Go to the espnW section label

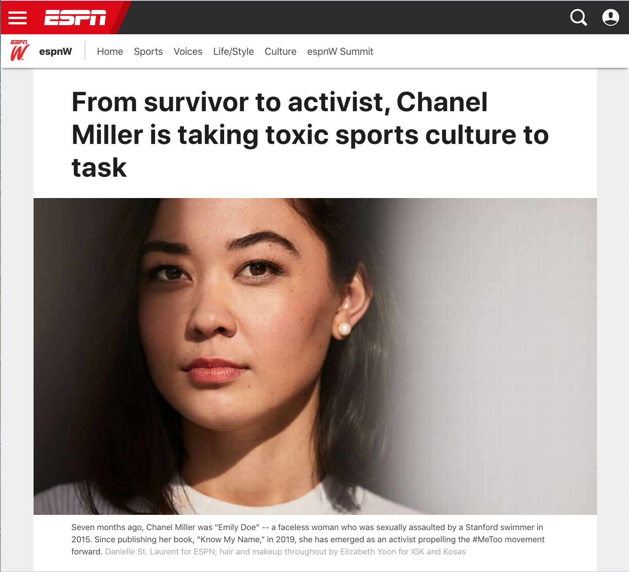[55, 51]
